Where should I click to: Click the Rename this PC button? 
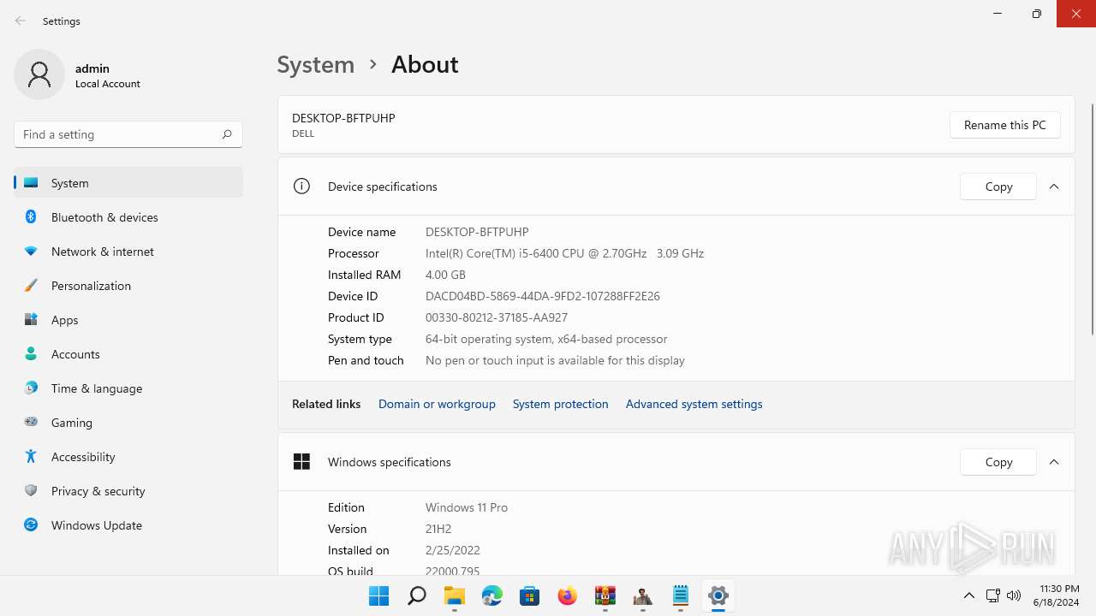(1004, 125)
